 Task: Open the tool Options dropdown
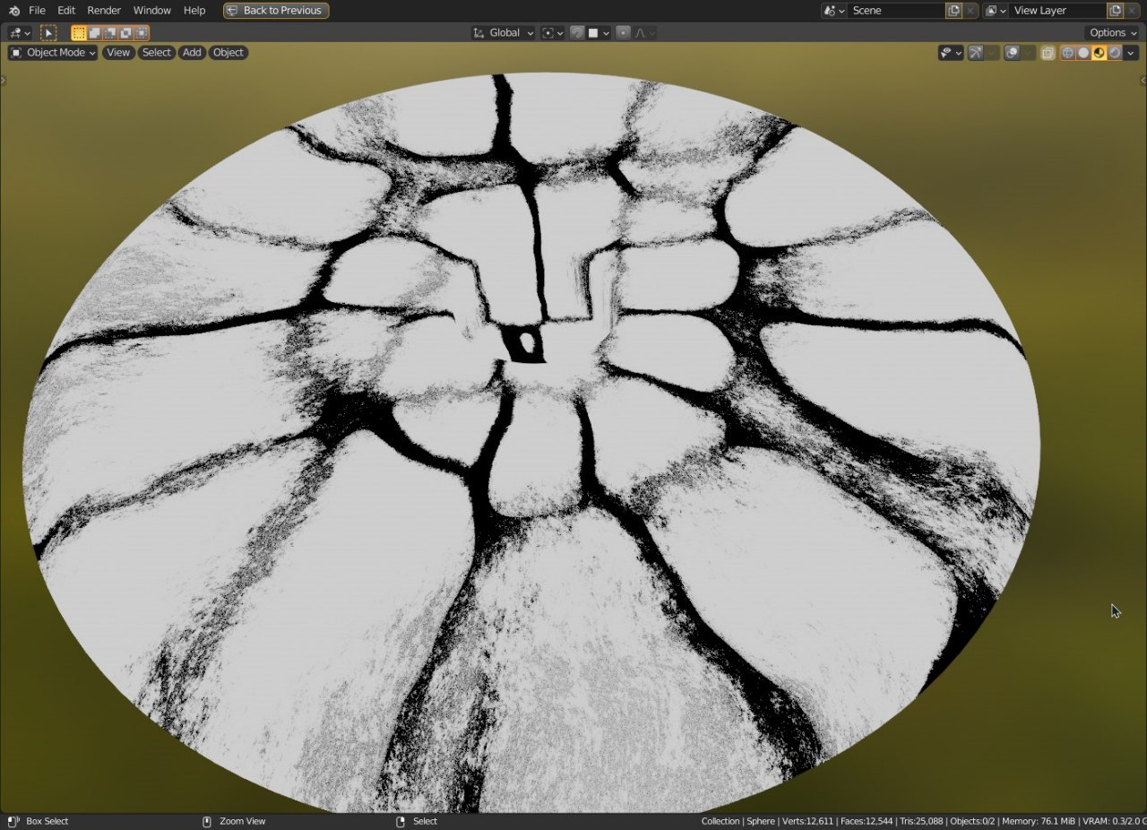pos(1112,33)
